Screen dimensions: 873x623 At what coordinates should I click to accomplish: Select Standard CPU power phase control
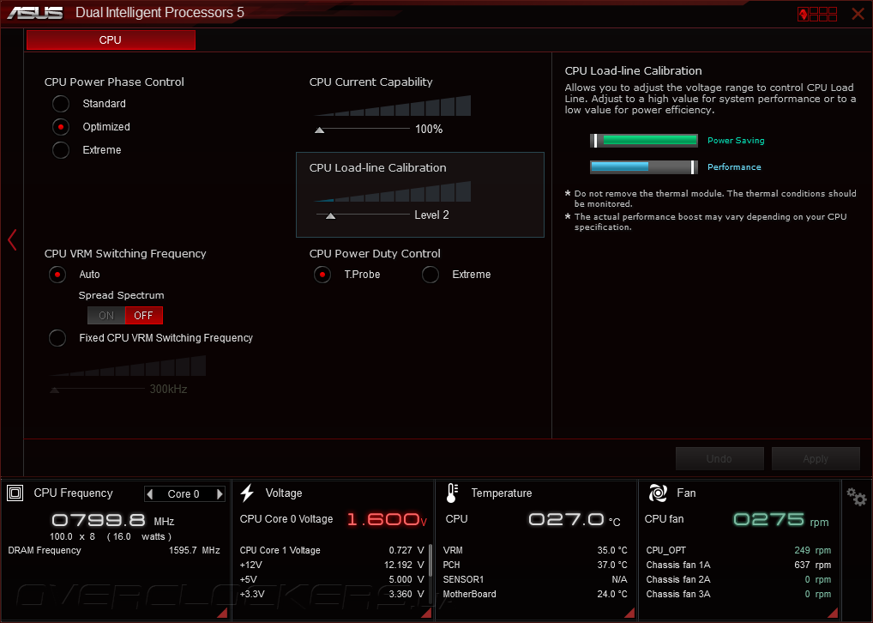point(61,104)
